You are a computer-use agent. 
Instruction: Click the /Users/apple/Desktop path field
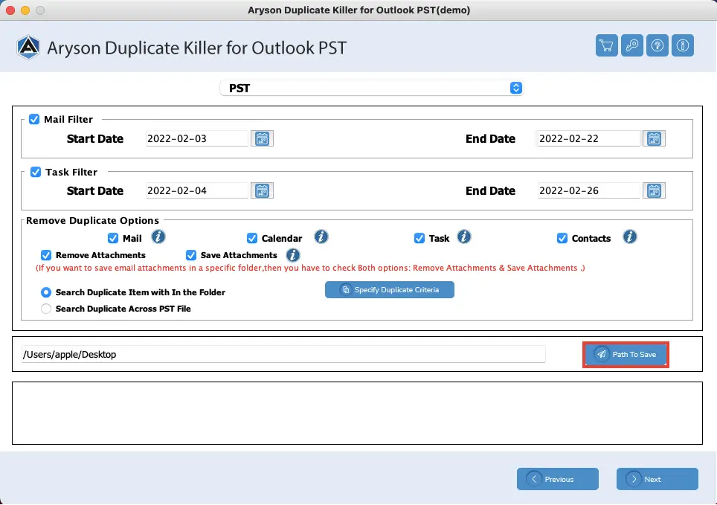coord(283,355)
